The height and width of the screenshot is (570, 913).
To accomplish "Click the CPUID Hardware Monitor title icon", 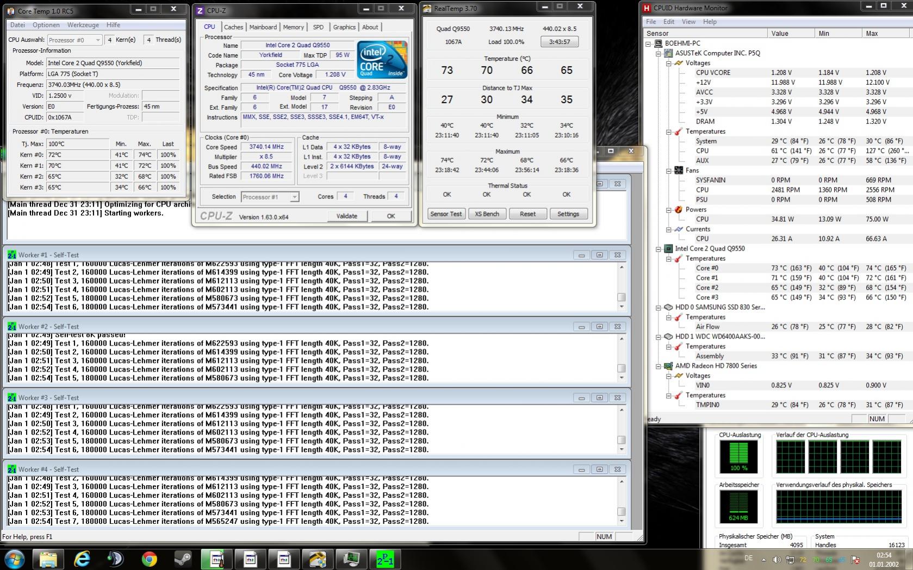I will [647, 8].
